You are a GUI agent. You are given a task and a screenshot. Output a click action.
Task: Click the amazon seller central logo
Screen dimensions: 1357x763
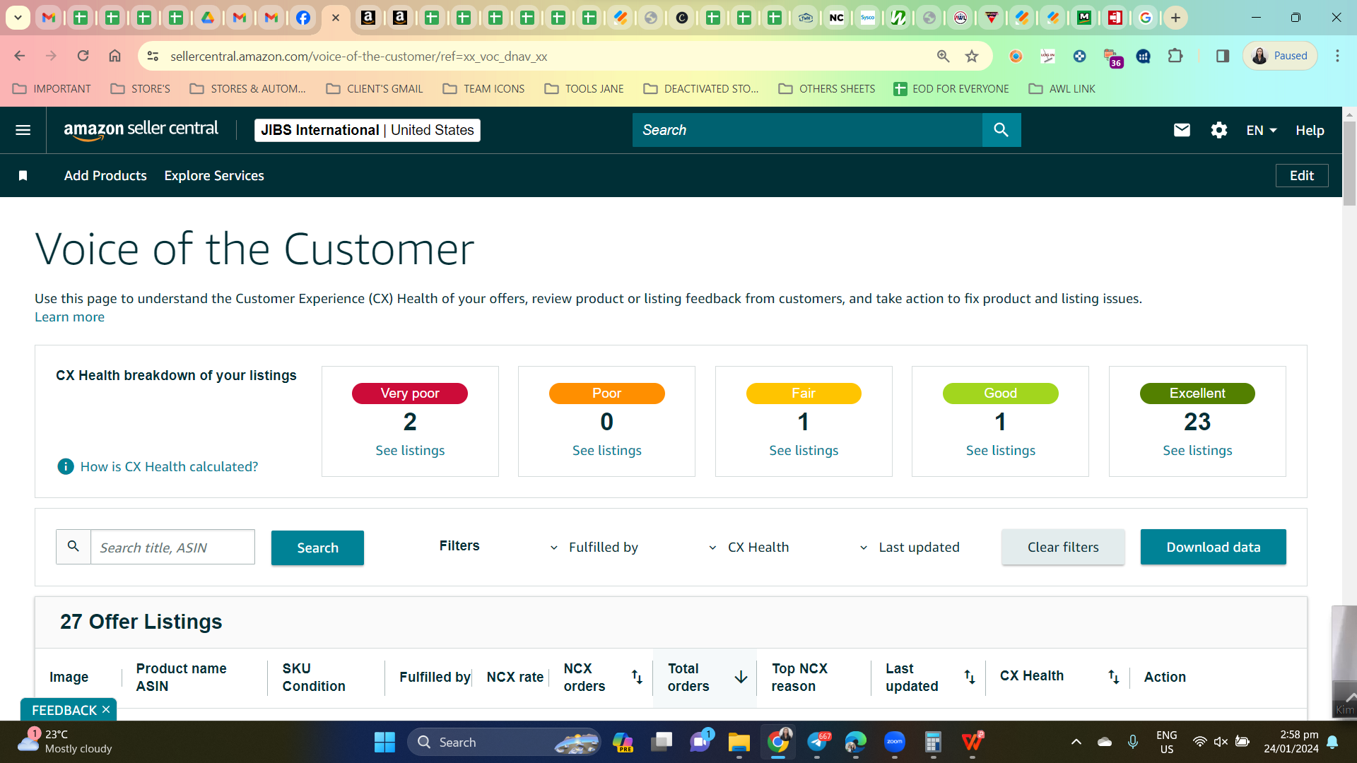[141, 130]
